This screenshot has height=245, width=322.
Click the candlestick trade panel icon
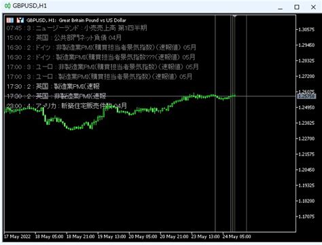point(20,20)
